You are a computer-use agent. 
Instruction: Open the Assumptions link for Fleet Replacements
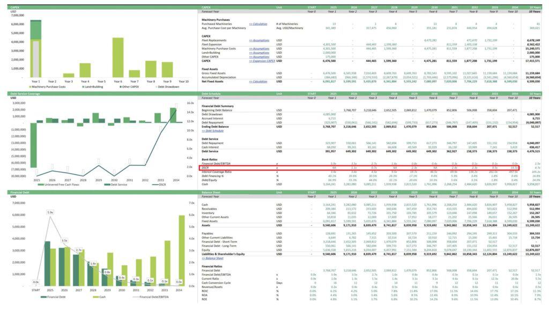[259, 40]
